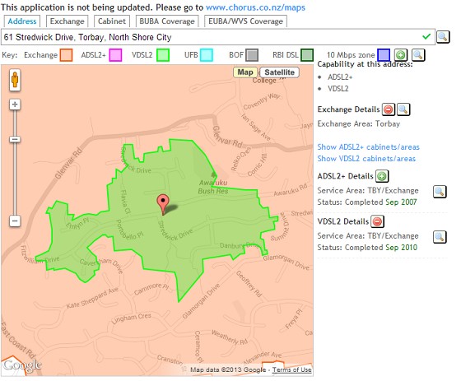This screenshot has height=381, width=461.
Task: Click the zoom slider handle on map
Action: 15,139
